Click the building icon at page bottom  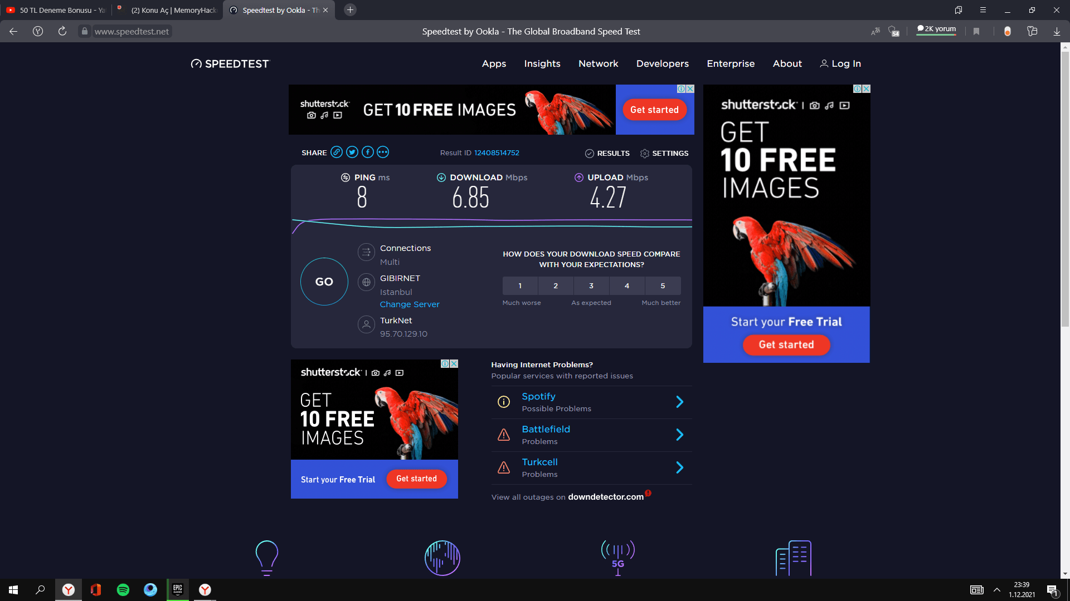pos(794,558)
